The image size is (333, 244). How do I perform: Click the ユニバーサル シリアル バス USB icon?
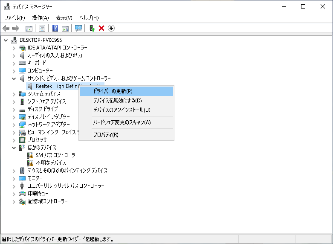click(x=22, y=186)
